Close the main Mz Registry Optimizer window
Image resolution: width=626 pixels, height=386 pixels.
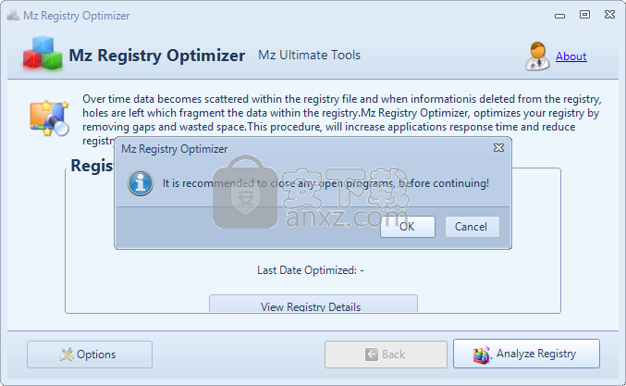click(x=609, y=15)
